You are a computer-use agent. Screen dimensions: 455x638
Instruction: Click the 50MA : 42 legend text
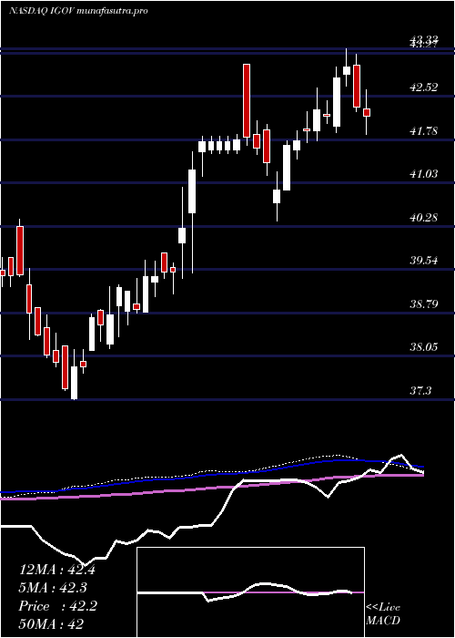pos(51,624)
